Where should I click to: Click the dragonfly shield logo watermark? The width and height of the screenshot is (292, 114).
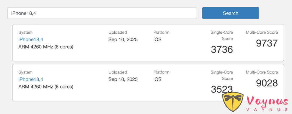click(233, 102)
